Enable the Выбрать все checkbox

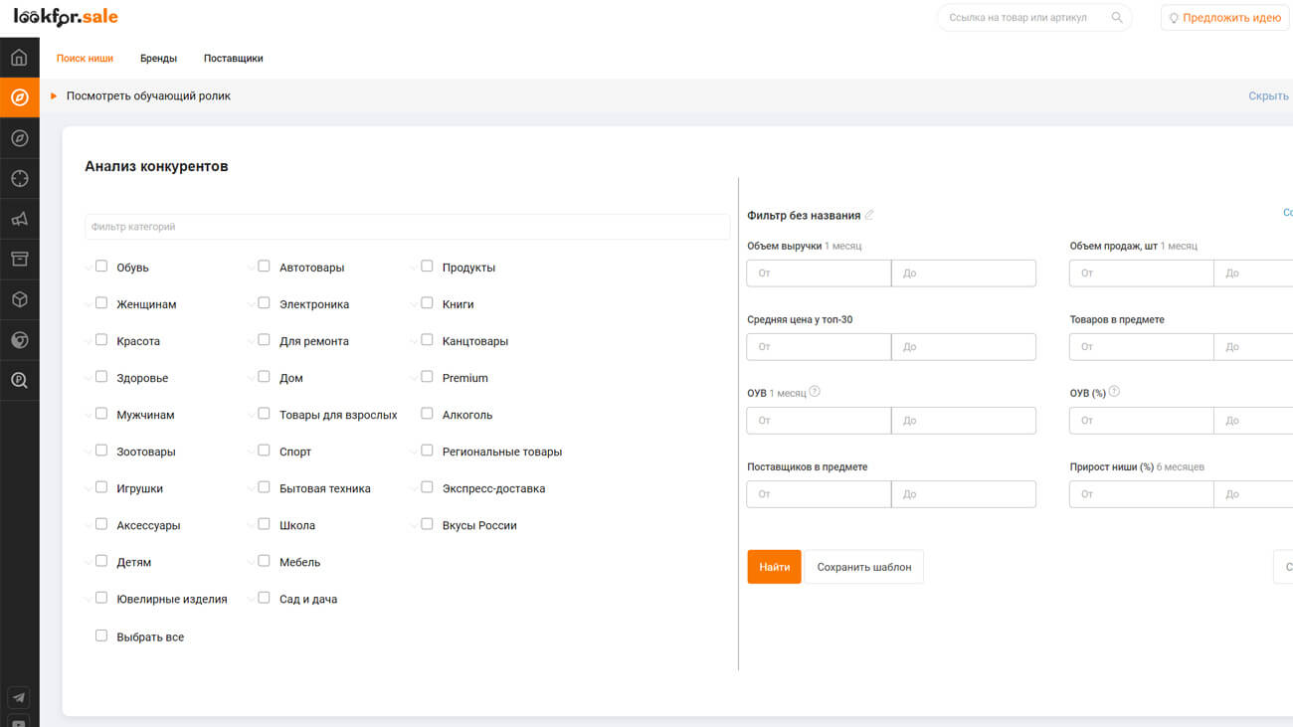[101, 636]
